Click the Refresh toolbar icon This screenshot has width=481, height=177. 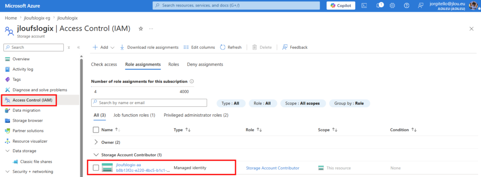pos(223,47)
